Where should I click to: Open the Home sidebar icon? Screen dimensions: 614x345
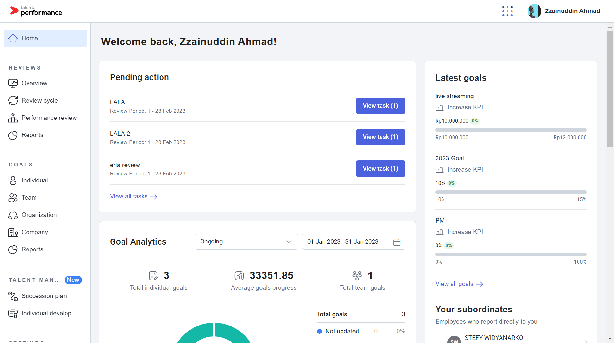click(x=13, y=38)
